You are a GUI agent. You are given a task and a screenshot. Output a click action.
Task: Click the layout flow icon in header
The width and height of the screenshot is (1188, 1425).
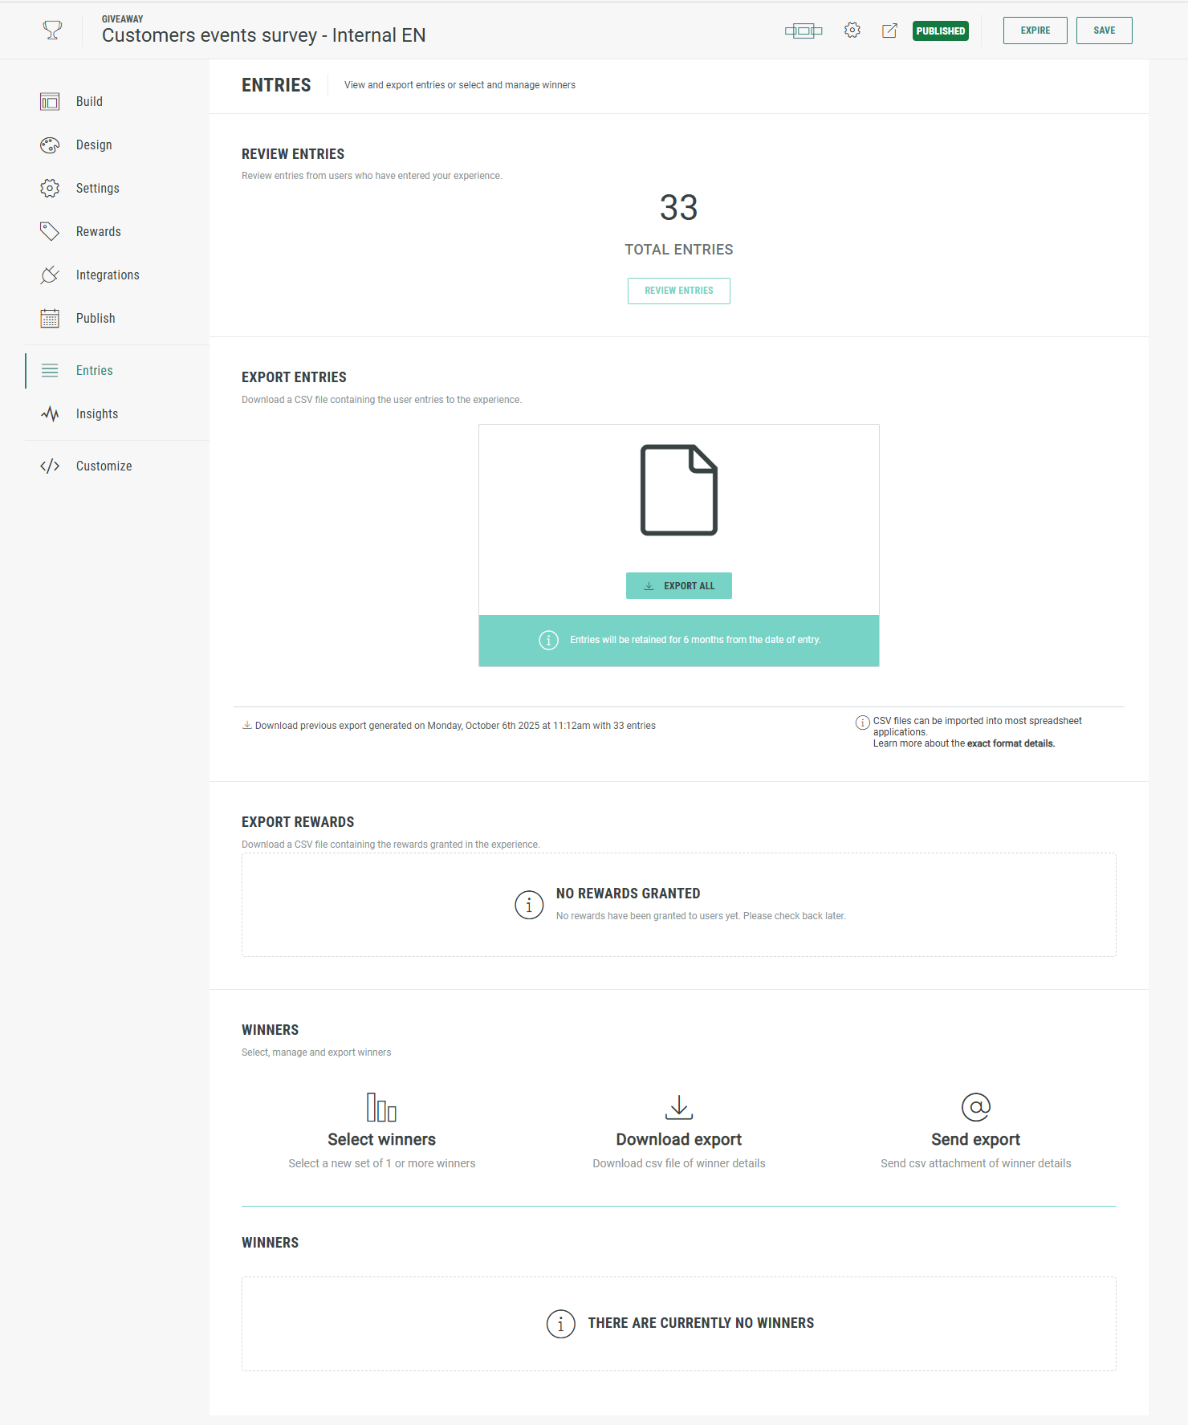coord(803,31)
